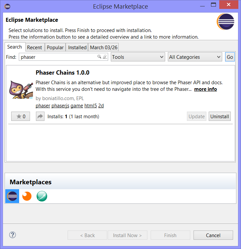Open the Installed tab
241x249 pixels.
pos(77,47)
